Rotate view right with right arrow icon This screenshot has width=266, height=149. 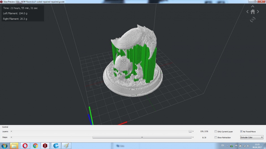tap(258, 12)
